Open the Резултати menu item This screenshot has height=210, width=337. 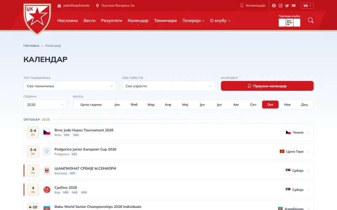click(112, 21)
